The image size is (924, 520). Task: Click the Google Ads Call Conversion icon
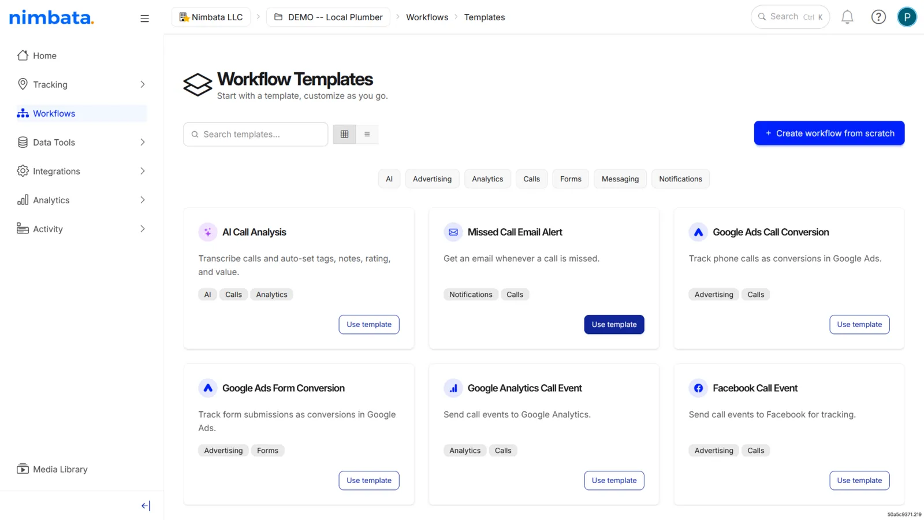tap(698, 232)
